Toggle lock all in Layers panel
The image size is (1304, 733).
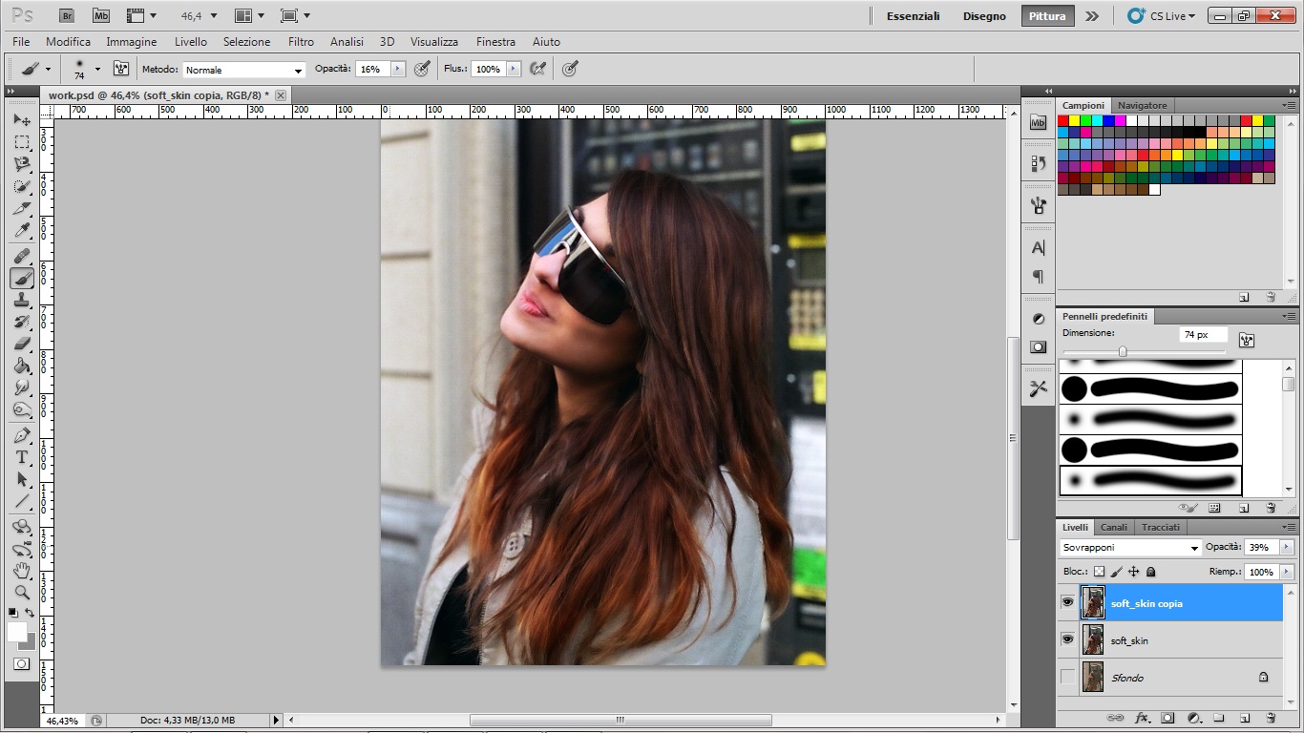(1150, 572)
